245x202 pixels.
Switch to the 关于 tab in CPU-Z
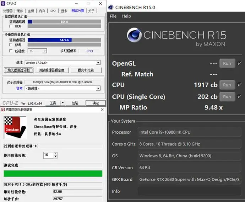tap(91, 11)
